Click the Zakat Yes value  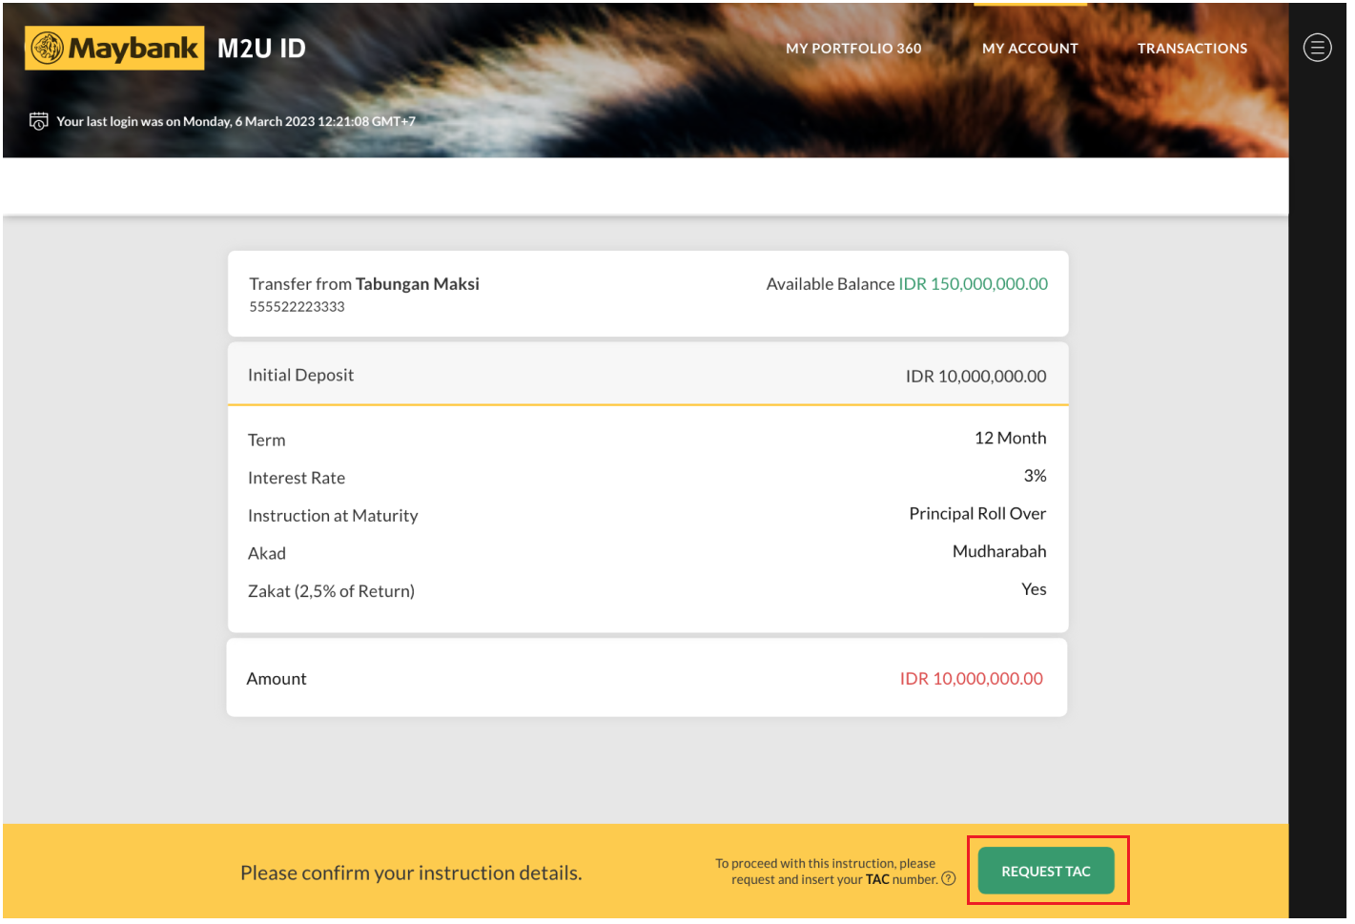(1034, 590)
